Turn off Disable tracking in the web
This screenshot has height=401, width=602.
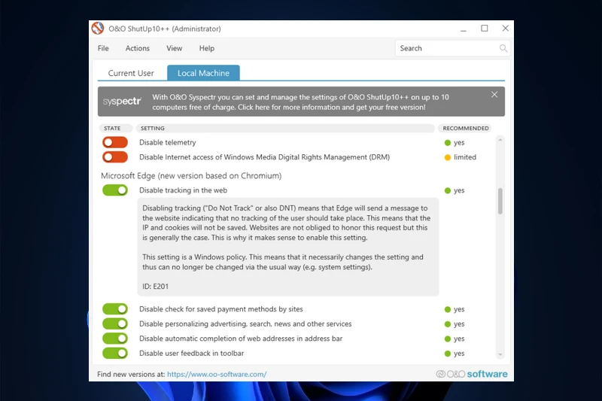(x=115, y=190)
